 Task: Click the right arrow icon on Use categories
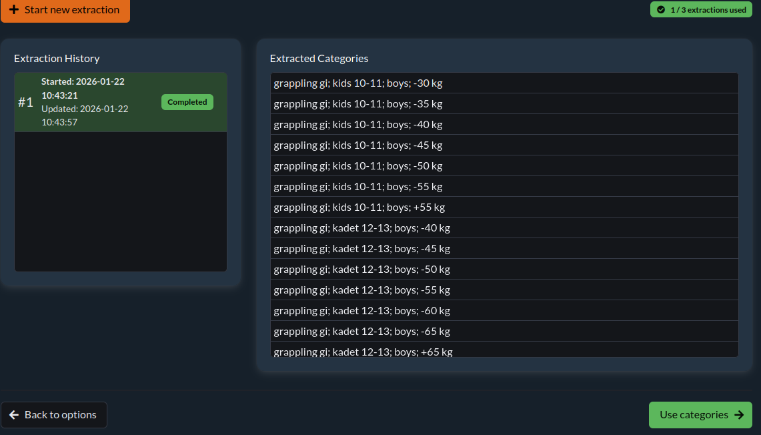[x=739, y=415]
